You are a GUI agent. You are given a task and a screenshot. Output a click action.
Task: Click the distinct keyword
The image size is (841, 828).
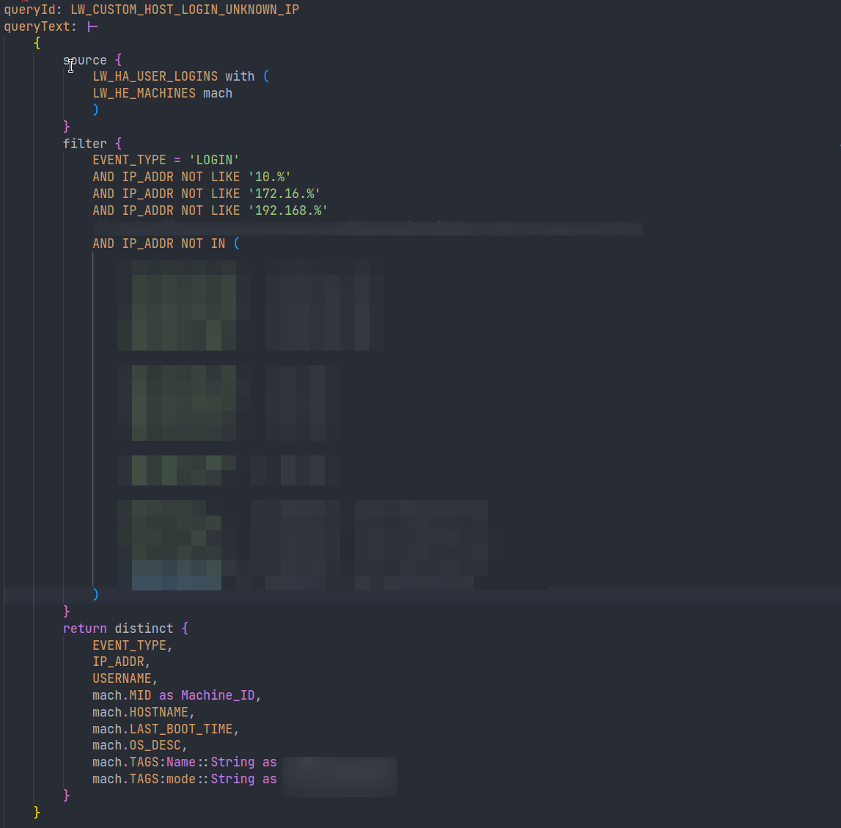pos(144,629)
